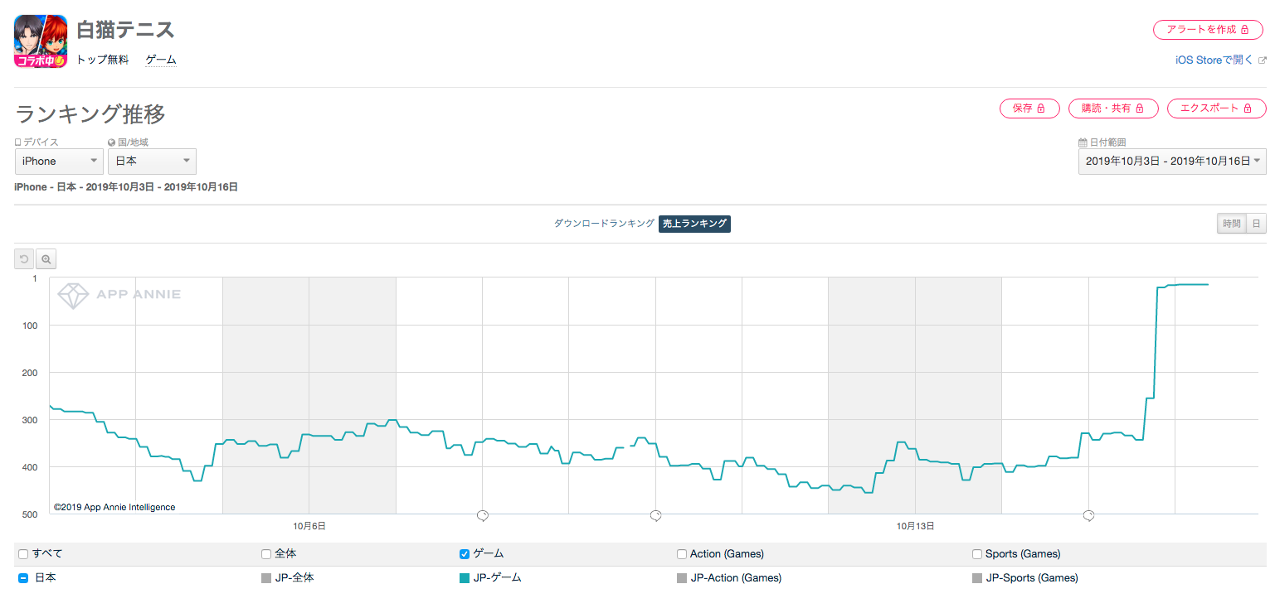Image resolution: width=1275 pixels, height=608 pixels.
Task: Click the lock icon on 購読・共有 button
Action: pyautogui.click(x=1140, y=108)
